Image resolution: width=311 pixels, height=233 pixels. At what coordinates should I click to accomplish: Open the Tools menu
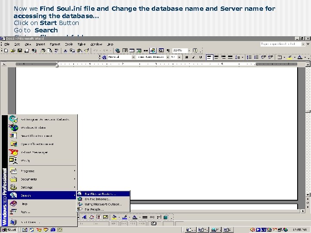(x=69, y=44)
